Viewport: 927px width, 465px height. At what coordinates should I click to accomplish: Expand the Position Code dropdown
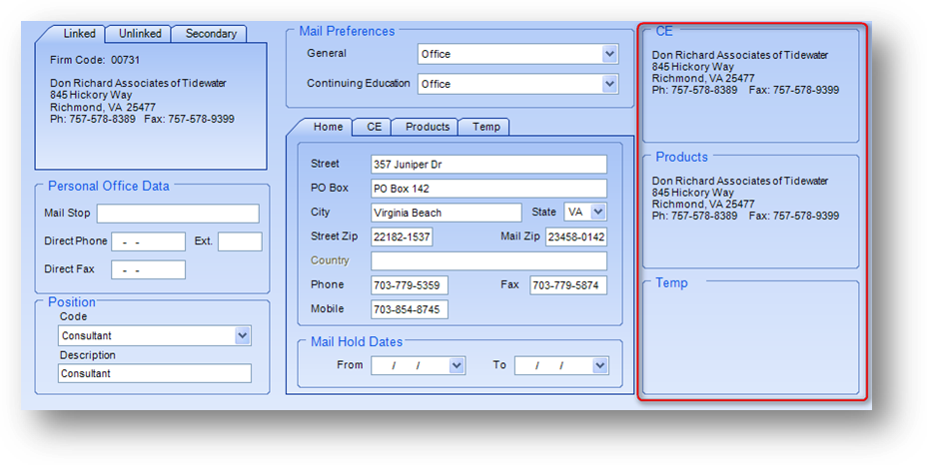[x=243, y=335]
